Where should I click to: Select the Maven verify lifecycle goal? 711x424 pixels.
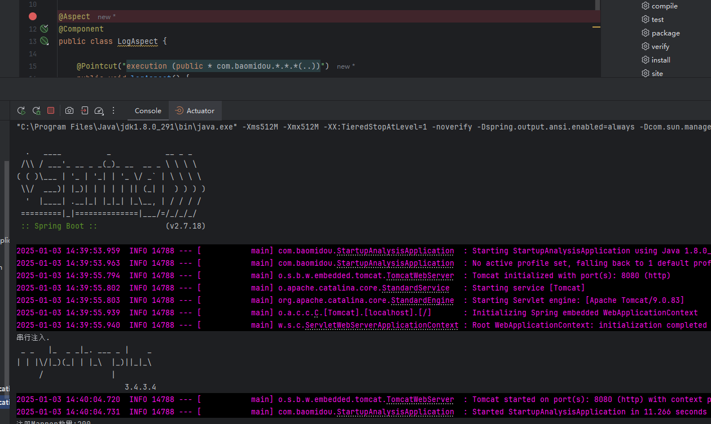click(x=660, y=47)
